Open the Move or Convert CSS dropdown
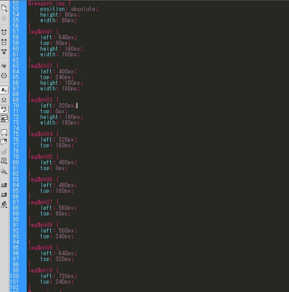The width and height of the screenshot is (289, 292). click(x=4, y=171)
